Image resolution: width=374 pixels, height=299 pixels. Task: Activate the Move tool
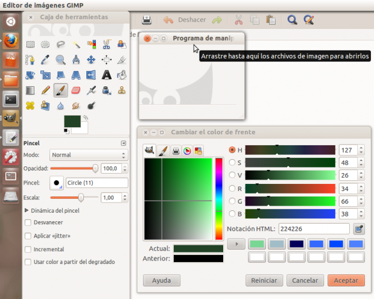[92, 60]
